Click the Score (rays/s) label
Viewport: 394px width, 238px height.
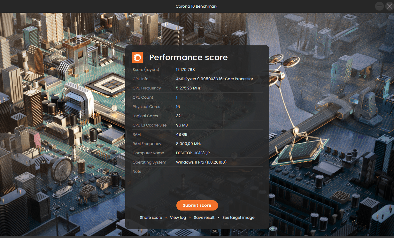[x=146, y=70]
